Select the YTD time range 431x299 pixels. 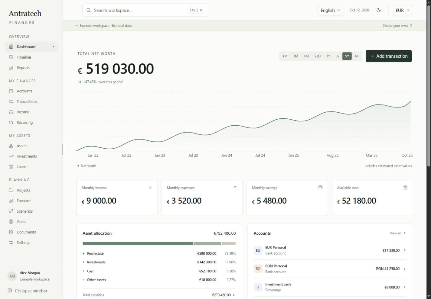click(317, 56)
